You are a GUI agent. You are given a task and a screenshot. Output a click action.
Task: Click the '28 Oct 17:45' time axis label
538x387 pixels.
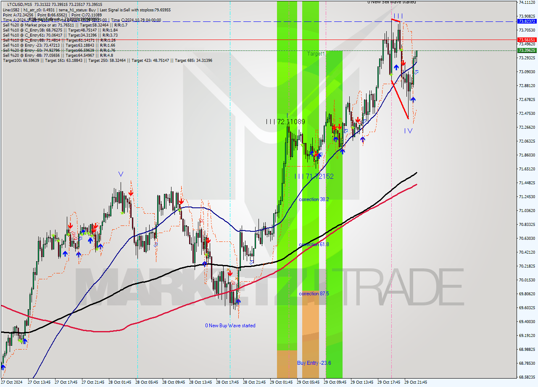[228, 382]
